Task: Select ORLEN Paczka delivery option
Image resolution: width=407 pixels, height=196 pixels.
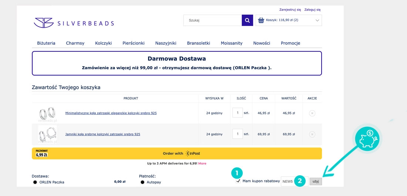Action: pos(35,182)
